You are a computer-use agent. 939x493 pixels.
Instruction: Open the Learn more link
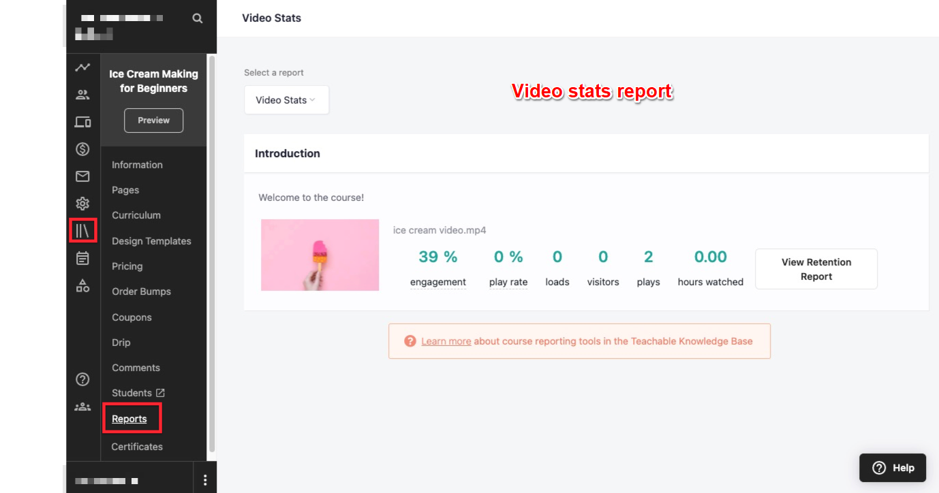click(x=446, y=340)
